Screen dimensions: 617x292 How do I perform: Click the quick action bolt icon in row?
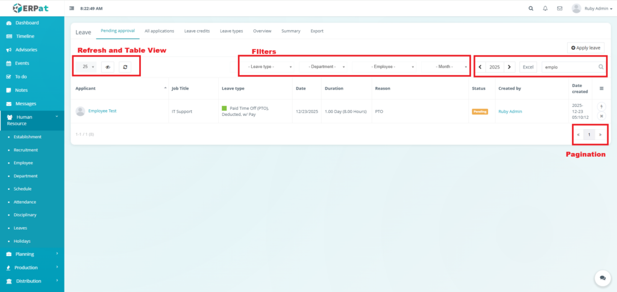[601, 106]
